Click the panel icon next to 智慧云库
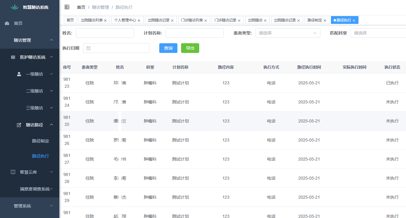The height and width of the screenshot is (218, 406). pyautogui.click(x=13, y=172)
